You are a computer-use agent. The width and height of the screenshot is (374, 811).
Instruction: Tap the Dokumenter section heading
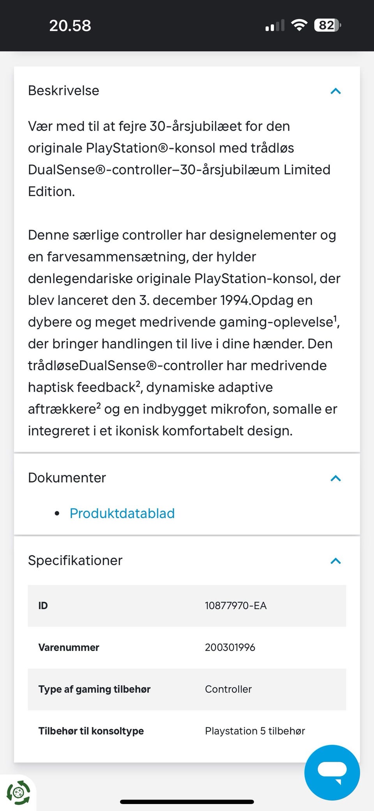coord(67,478)
